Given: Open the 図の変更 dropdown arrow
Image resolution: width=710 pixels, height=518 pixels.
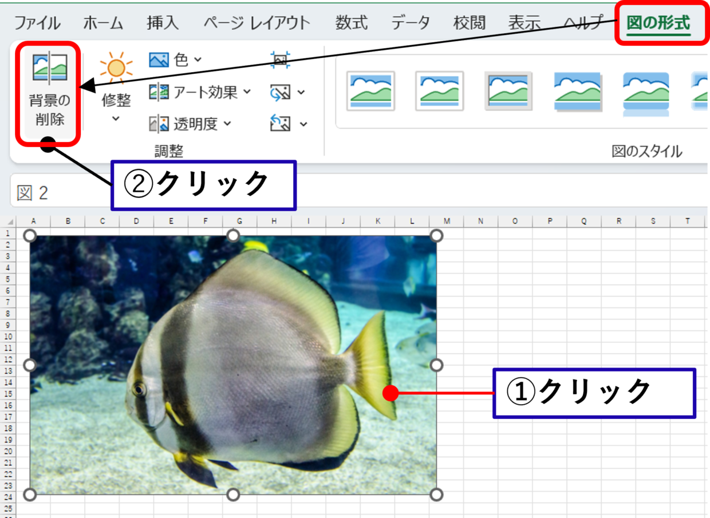Looking at the screenshot, I should [302, 92].
